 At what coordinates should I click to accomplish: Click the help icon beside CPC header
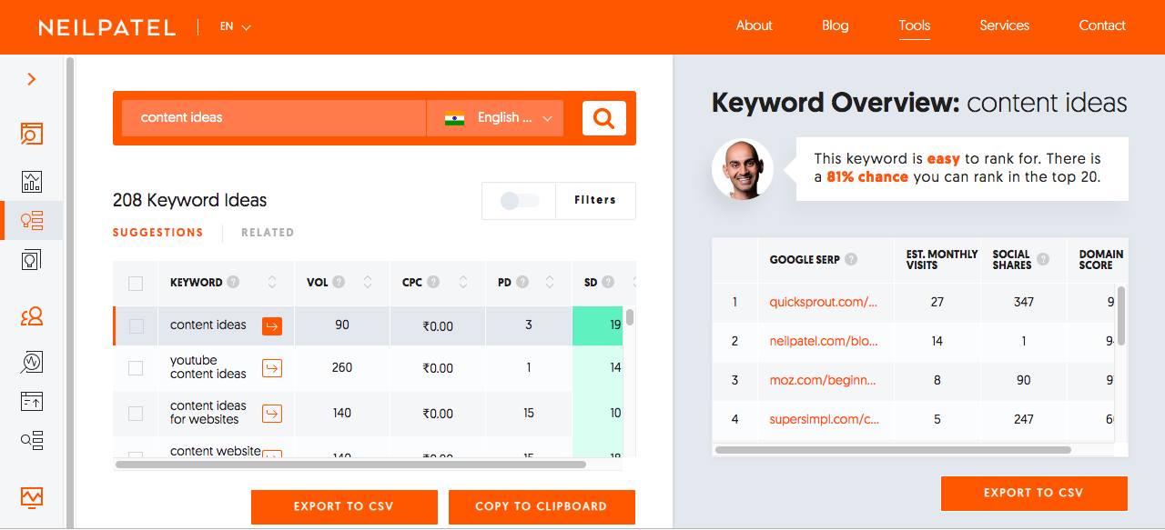(x=433, y=282)
